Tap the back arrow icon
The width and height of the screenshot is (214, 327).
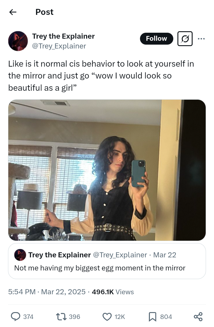[x=12, y=12]
